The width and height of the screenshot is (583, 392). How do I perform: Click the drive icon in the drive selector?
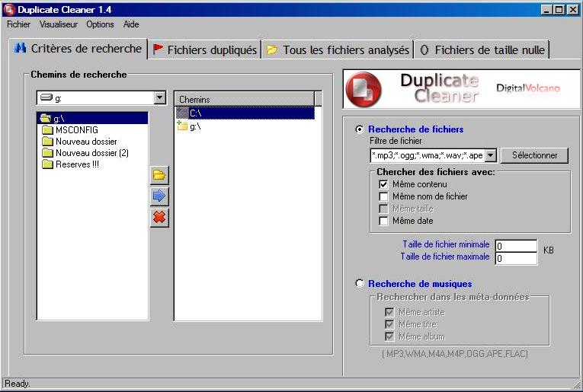46,98
